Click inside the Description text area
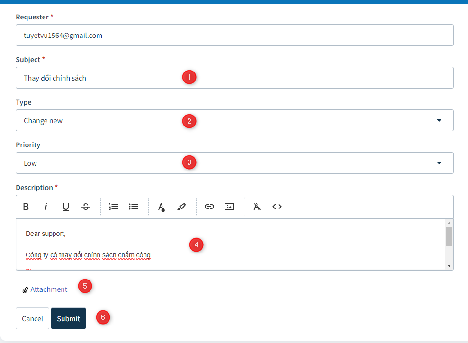Screen dimensions: 468x343 click(x=231, y=244)
